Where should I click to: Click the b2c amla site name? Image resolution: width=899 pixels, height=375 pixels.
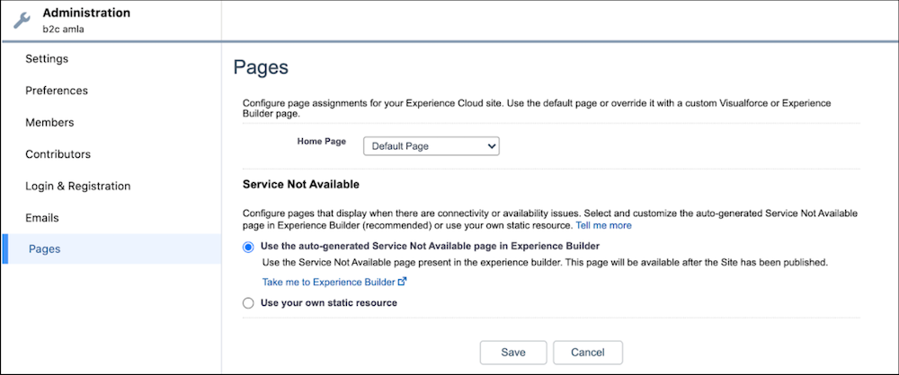pyautogui.click(x=68, y=29)
